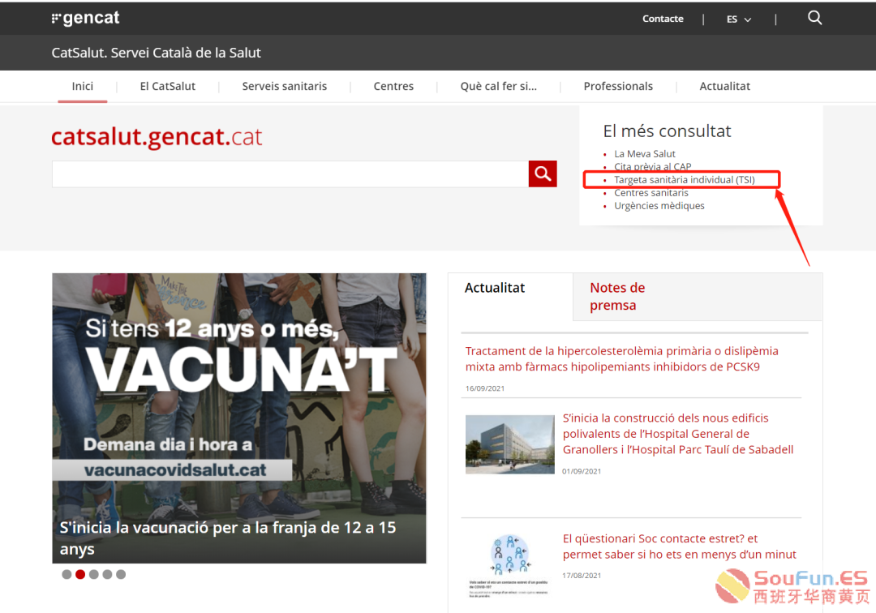Click the catsalut.gencat.cat red heading

point(157,137)
